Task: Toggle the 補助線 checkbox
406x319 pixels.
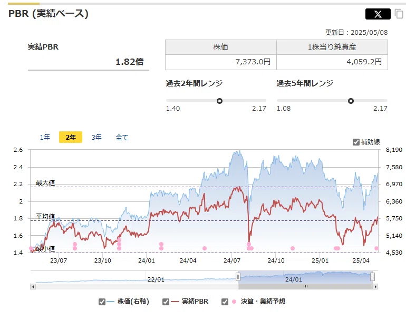Action: coord(356,142)
